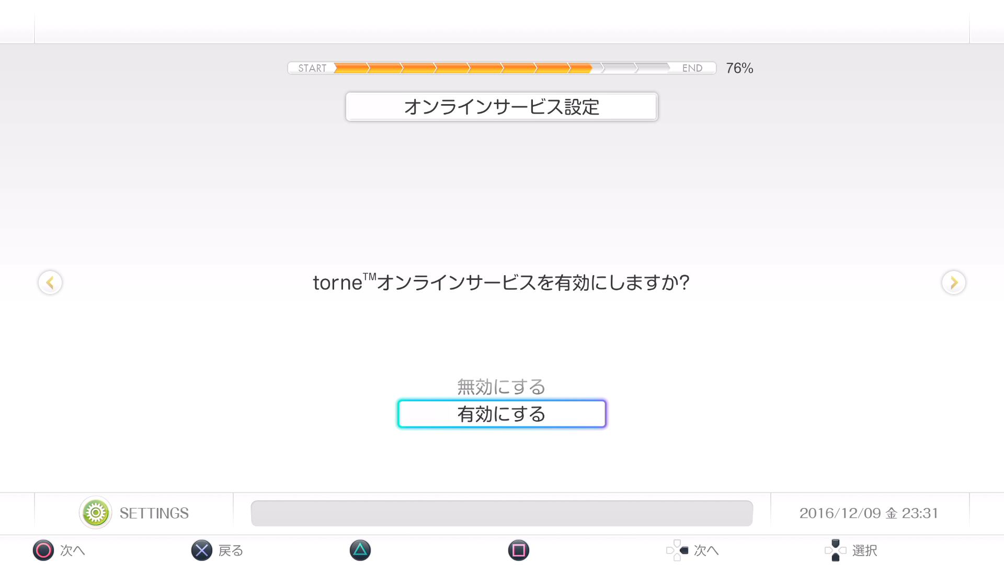Click the 76% progress indicator
The width and height of the screenshot is (1004, 565).
(739, 68)
